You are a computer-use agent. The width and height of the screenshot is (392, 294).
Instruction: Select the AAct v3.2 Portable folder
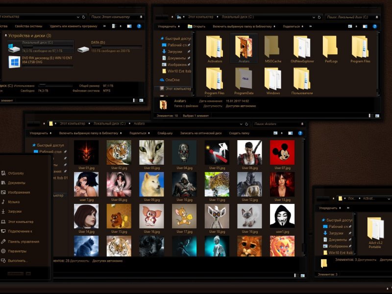coord(375,233)
